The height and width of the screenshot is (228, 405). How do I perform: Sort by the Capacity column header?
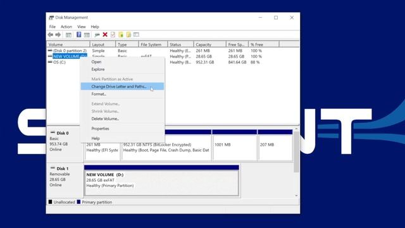pos(209,44)
